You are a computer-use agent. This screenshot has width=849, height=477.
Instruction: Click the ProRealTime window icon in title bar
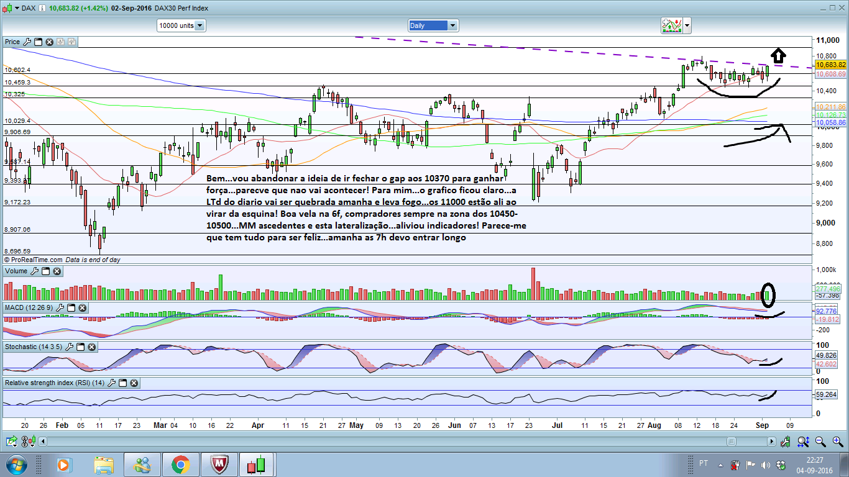pyautogui.click(x=6, y=8)
